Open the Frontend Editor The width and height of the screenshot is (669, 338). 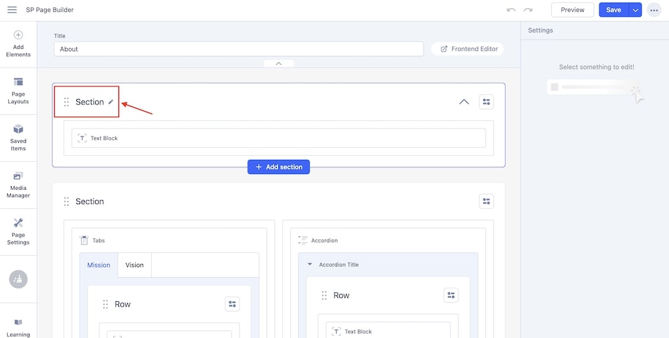[468, 49]
